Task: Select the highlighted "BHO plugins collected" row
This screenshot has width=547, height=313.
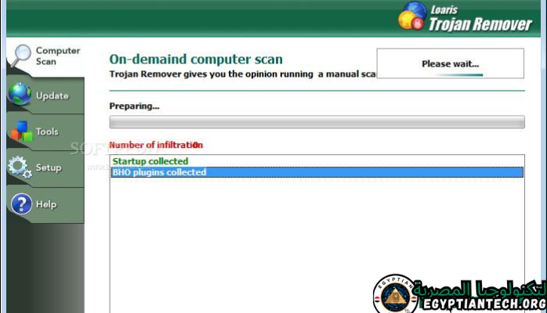Action: coord(317,172)
